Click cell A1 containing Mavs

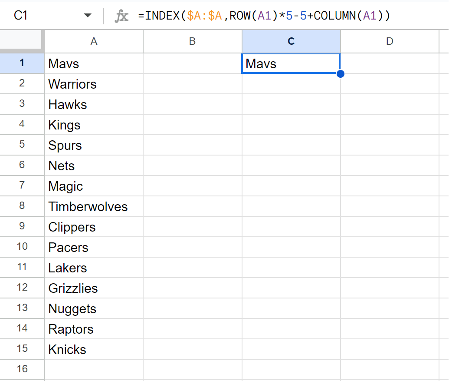coord(94,63)
